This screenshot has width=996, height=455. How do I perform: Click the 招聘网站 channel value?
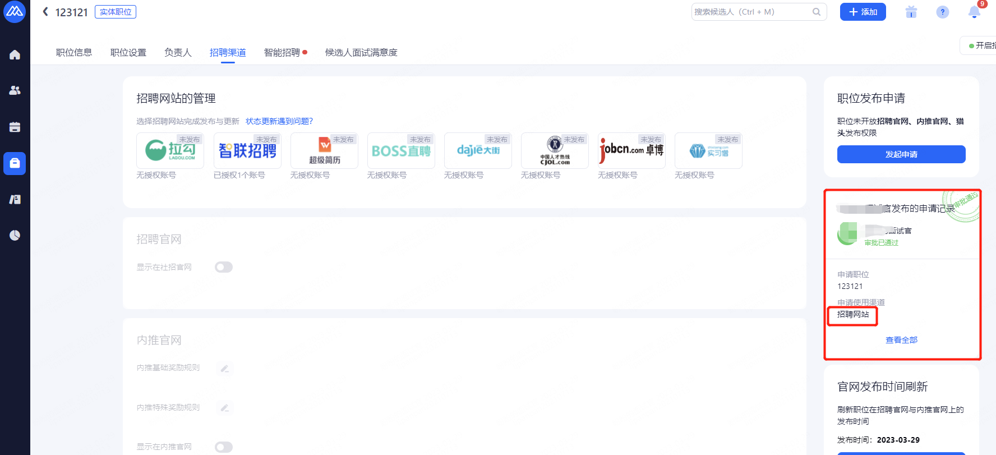tap(853, 314)
